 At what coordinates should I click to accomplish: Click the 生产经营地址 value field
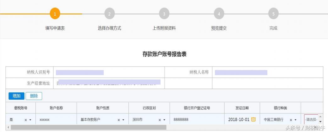[109, 83]
